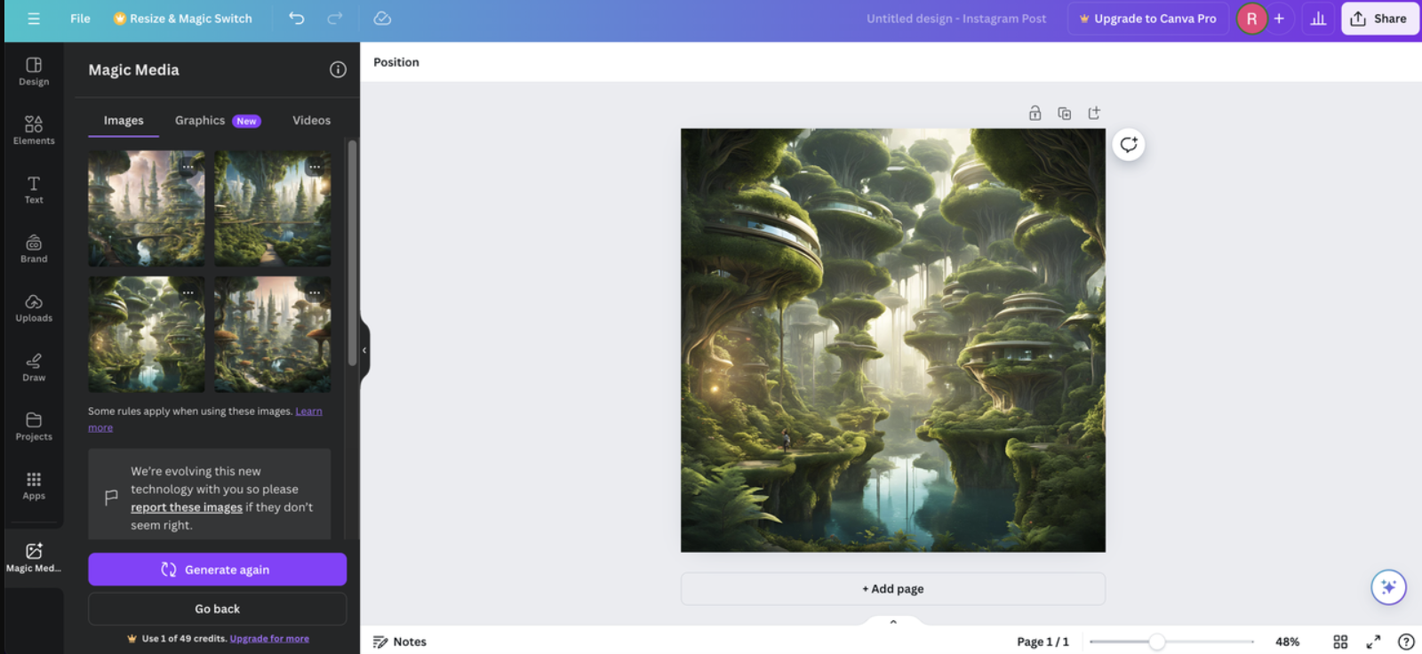Open the Text sidebar panel
The width and height of the screenshot is (1422, 654).
coord(34,189)
